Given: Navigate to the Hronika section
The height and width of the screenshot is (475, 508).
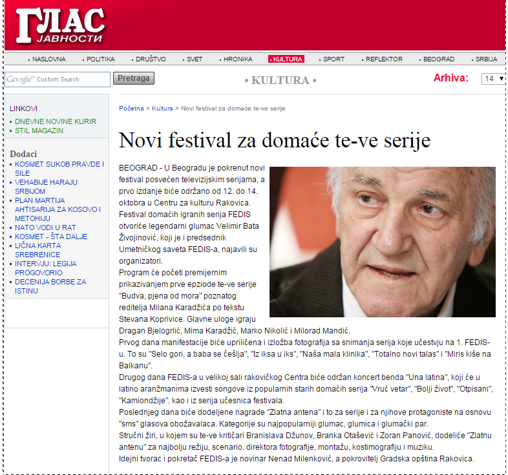Looking at the screenshot, I should tap(237, 59).
